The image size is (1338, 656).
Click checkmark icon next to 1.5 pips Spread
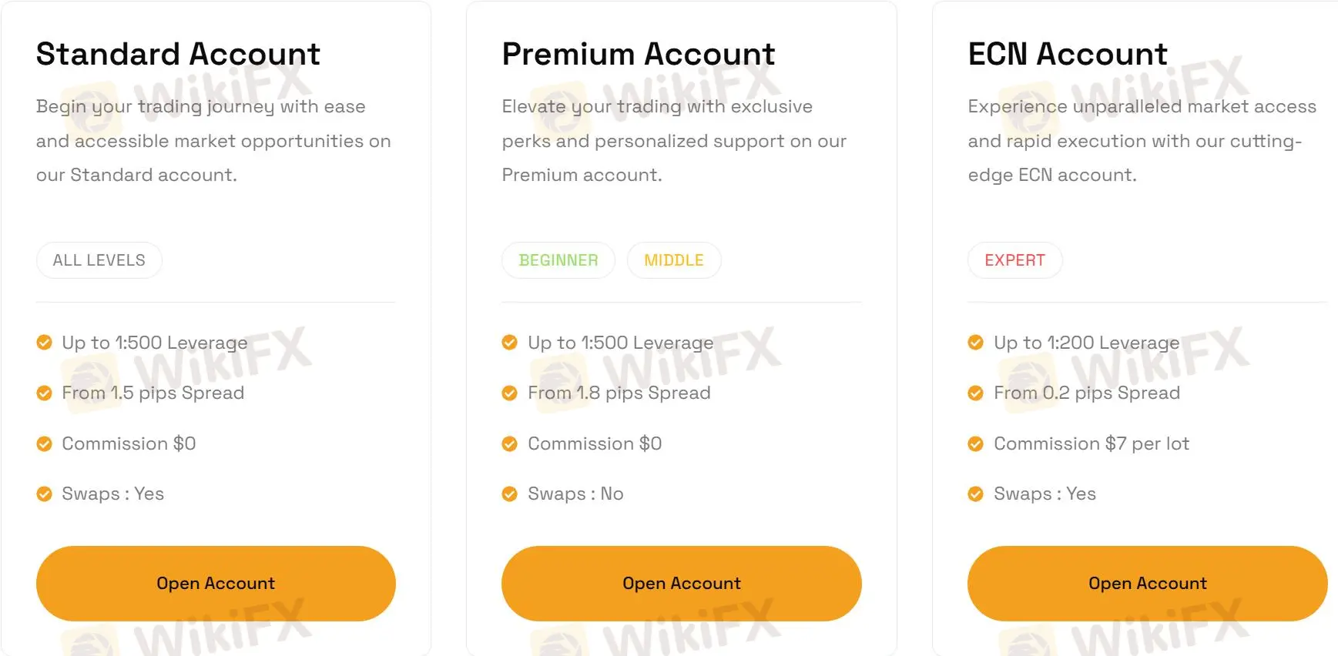click(x=45, y=393)
